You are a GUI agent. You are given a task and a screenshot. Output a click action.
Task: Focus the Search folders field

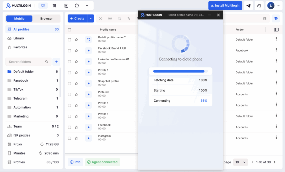coord(28,62)
